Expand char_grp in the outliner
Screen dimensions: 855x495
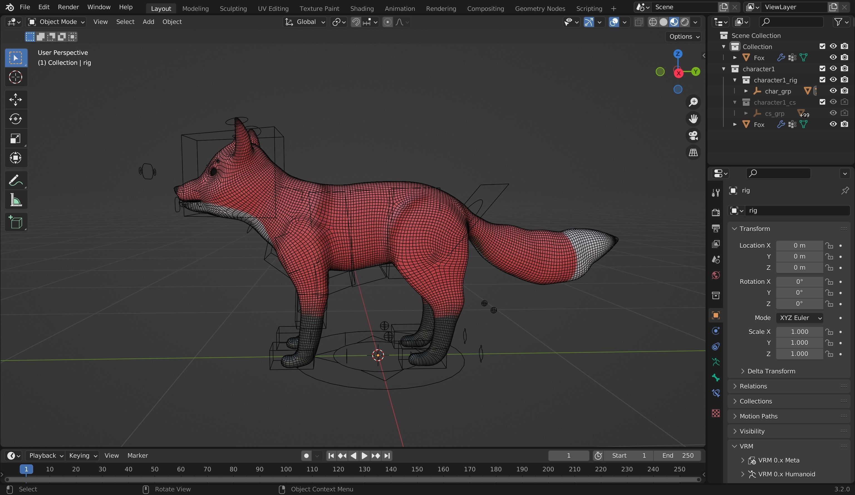pyautogui.click(x=746, y=91)
